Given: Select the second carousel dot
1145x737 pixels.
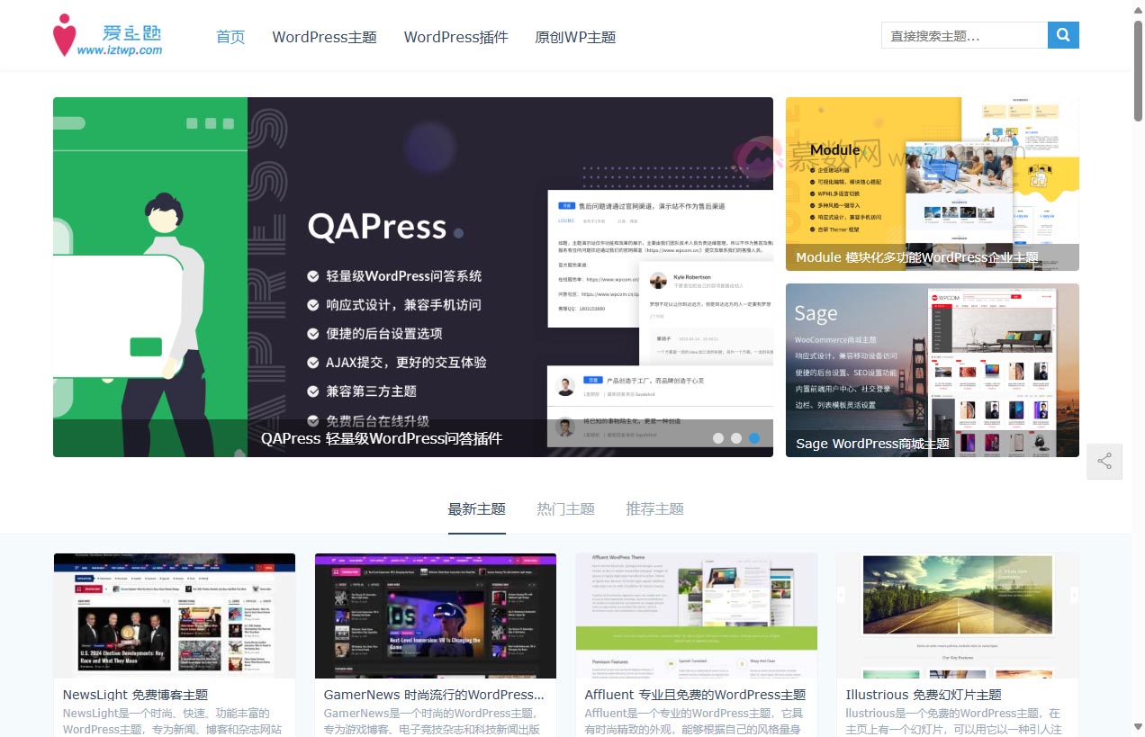Looking at the screenshot, I should [x=736, y=438].
